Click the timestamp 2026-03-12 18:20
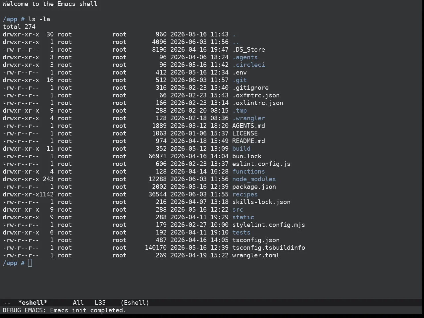 [x=199, y=126]
